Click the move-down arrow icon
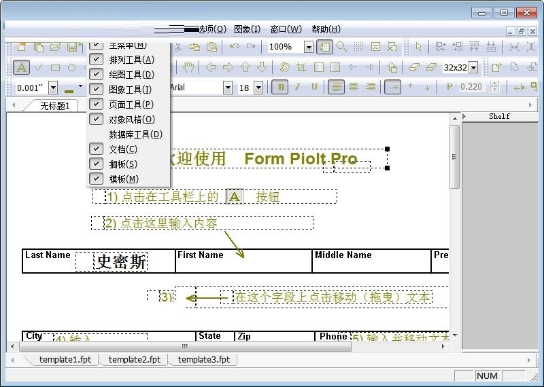Screen dimensions: 544x387 pos(262,67)
